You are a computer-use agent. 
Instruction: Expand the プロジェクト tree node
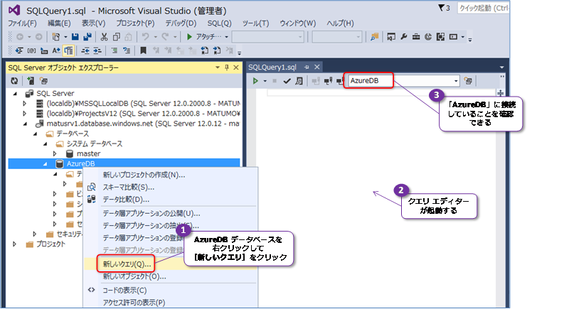coord(14,244)
